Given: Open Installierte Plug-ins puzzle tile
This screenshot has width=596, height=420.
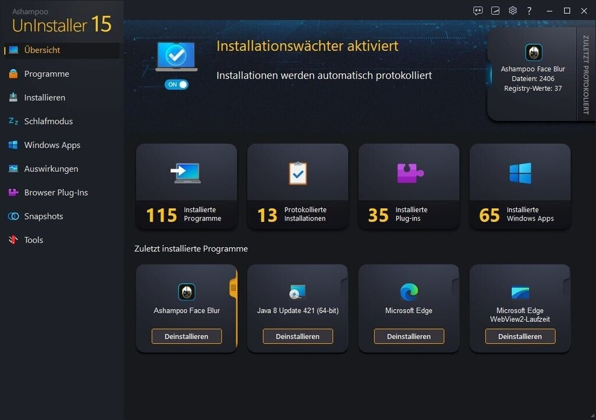Looking at the screenshot, I should [409, 186].
